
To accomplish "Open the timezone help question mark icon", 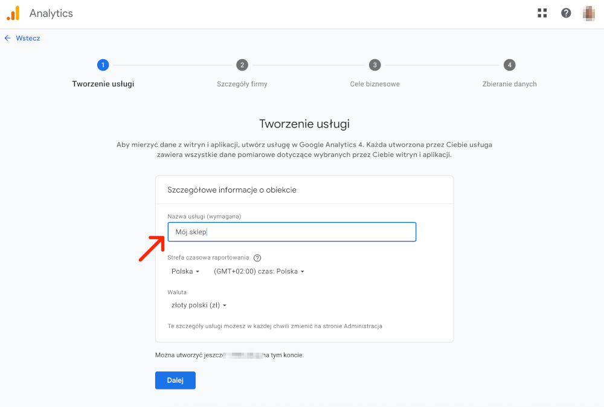I will (257, 257).
